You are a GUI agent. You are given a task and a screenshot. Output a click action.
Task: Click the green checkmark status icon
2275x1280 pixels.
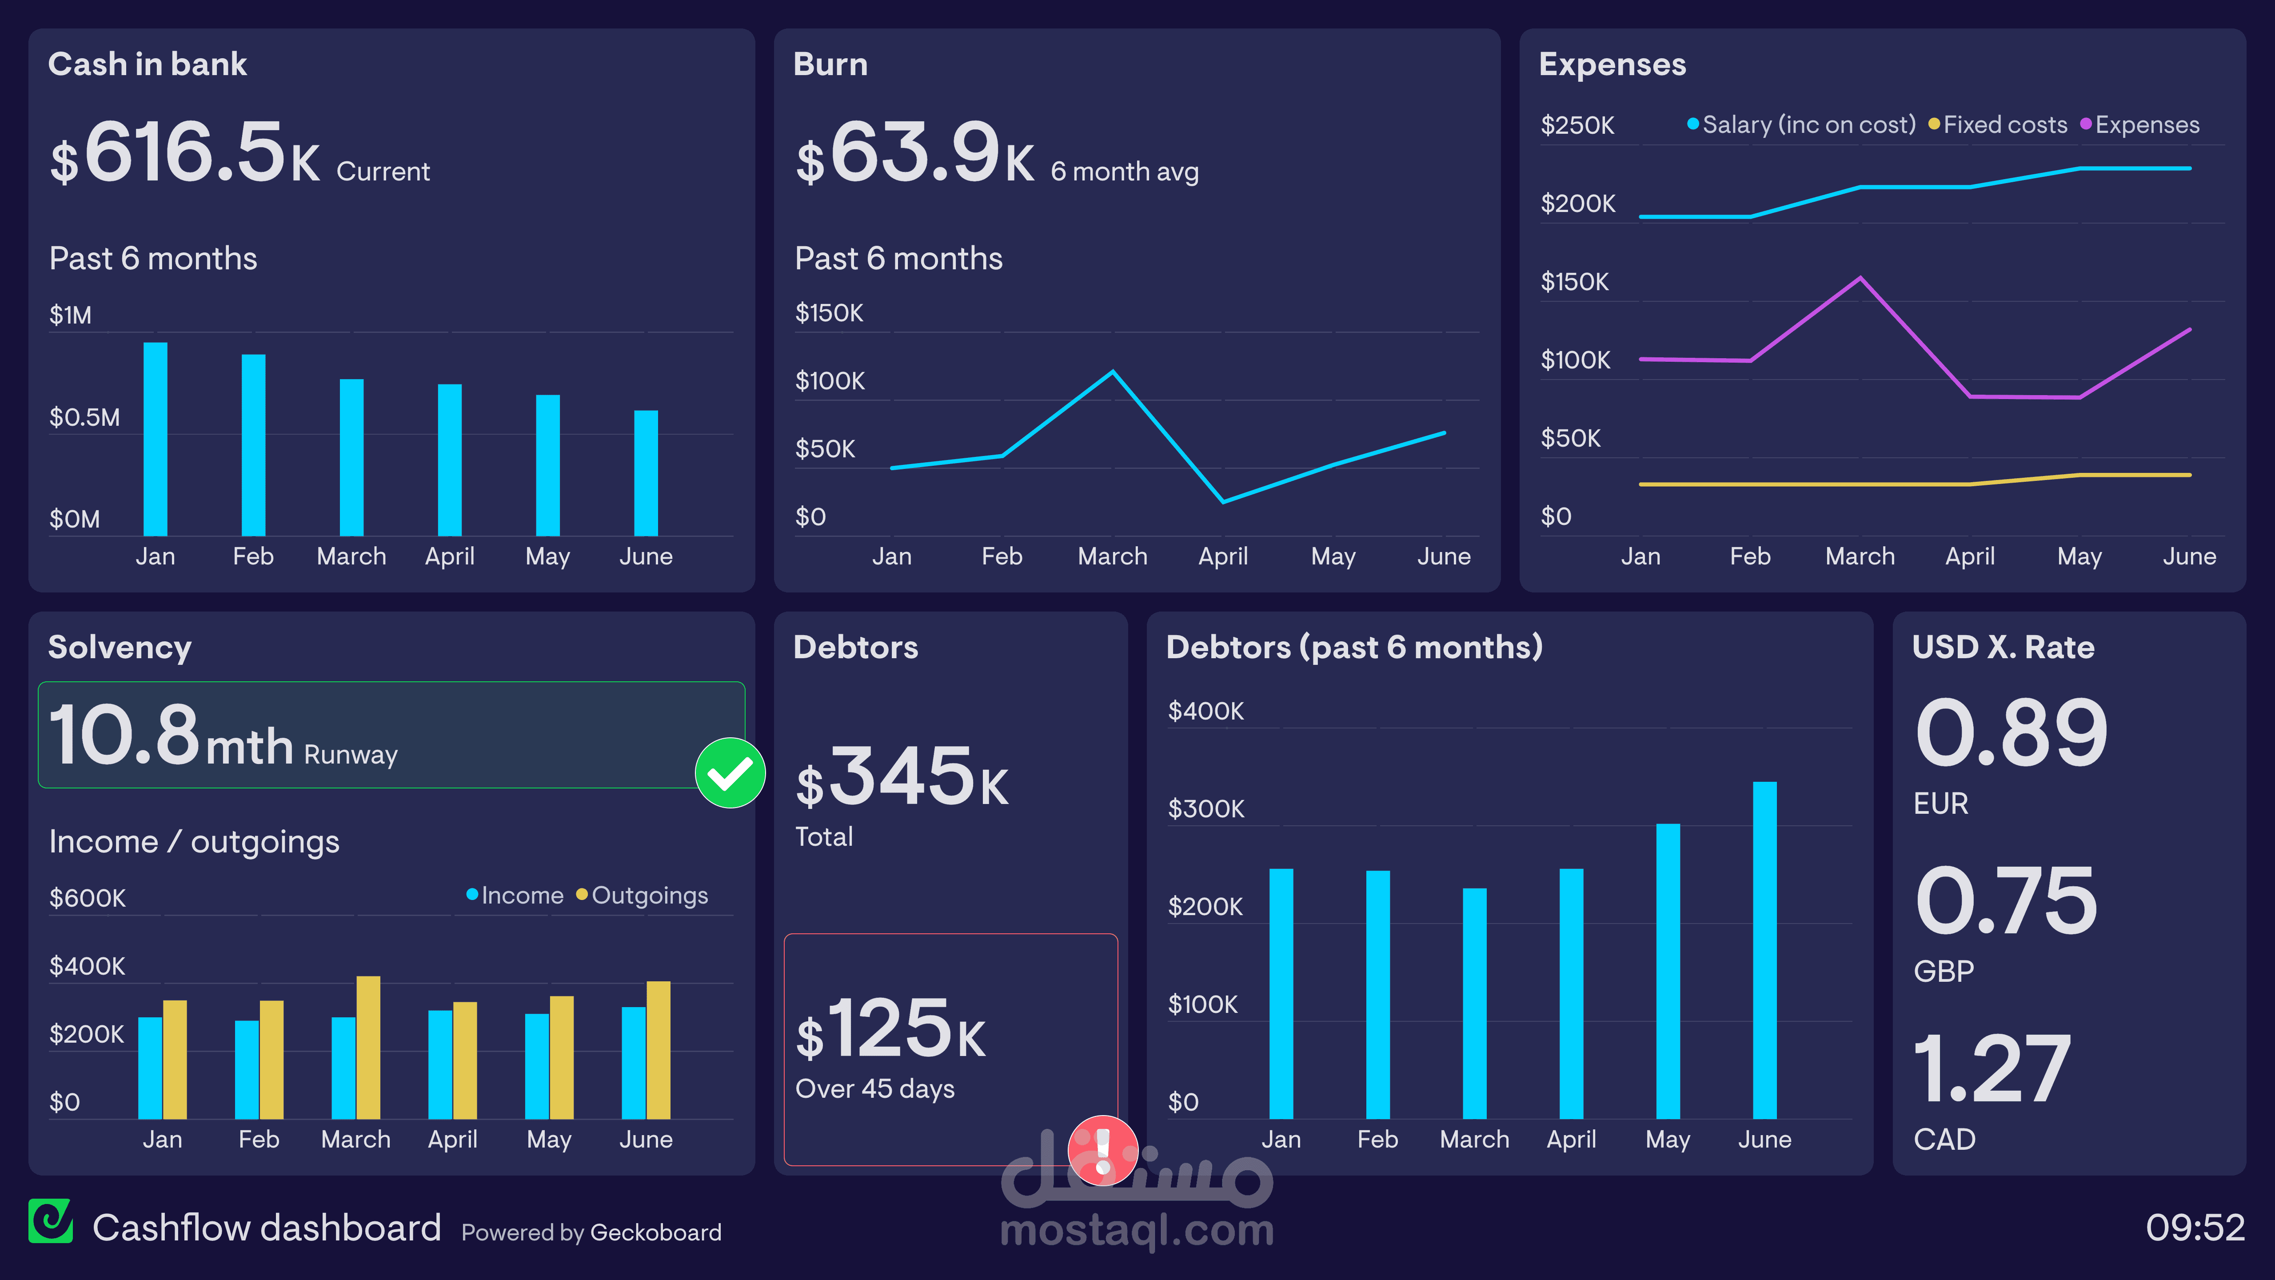[730, 773]
